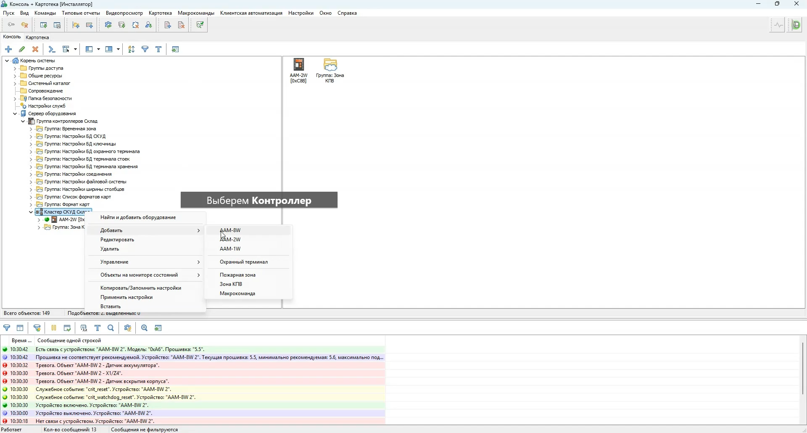This screenshot has height=433, width=807.
Task: Collapse the Кластер СКУД tree node
Action: tap(31, 213)
